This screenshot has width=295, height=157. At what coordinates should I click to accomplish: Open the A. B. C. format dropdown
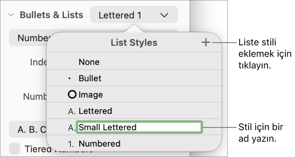click(x=27, y=129)
